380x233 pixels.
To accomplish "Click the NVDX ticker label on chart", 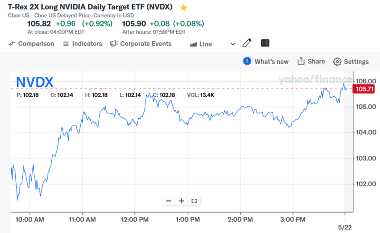I will coord(35,82).
